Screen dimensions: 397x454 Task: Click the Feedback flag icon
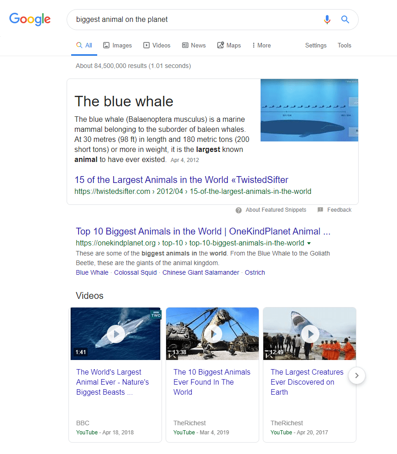[x=320, y=209]
